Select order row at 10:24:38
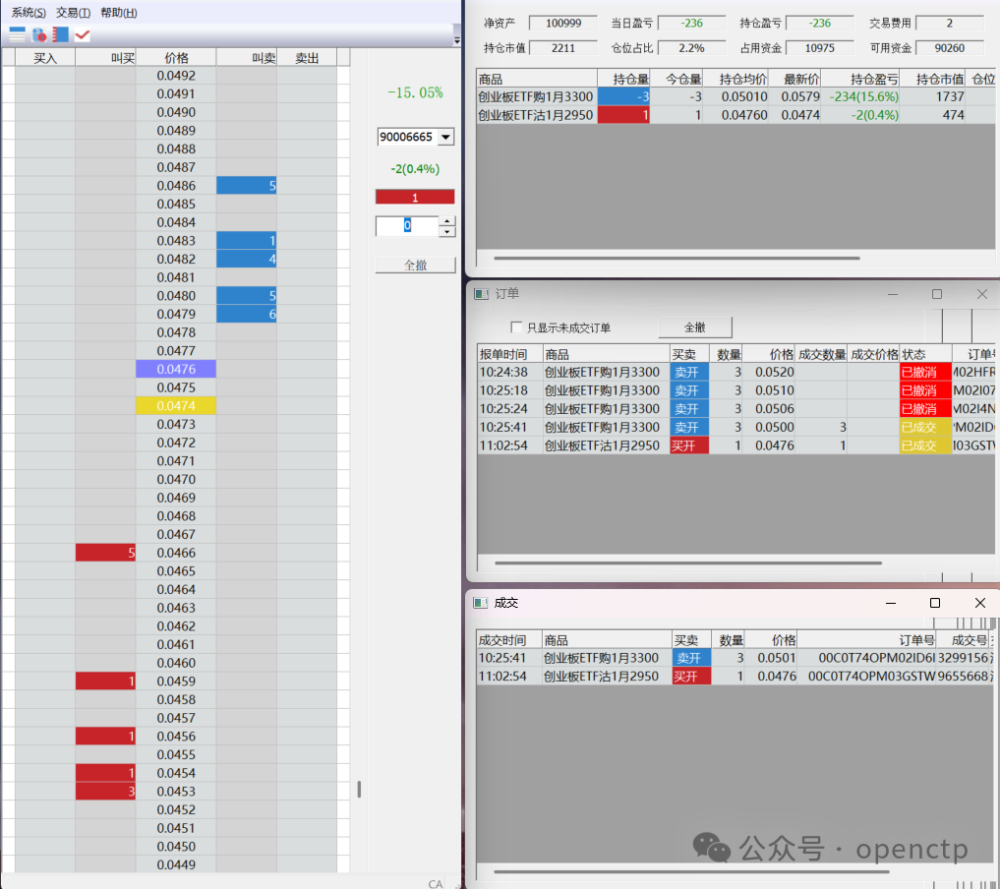 point(735,373)
